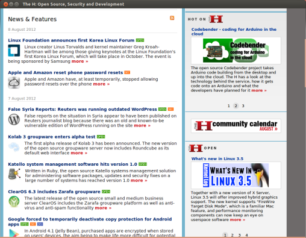Click the green OPEN tag after Katello headline

point(143,164)
